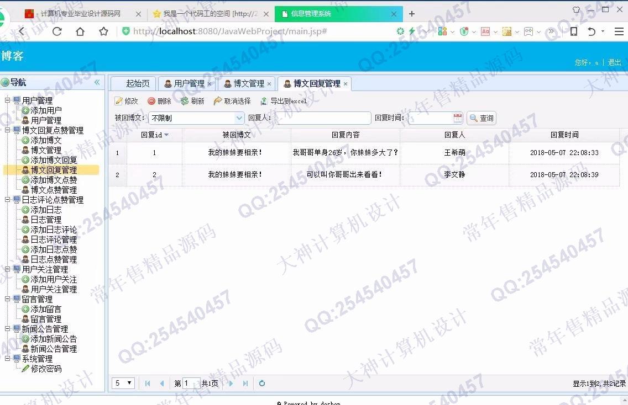Image resolution: width=628 pixels, height=405 pixels.
Task: Open the calendar picker icon
Action: [x=458, y=118]
